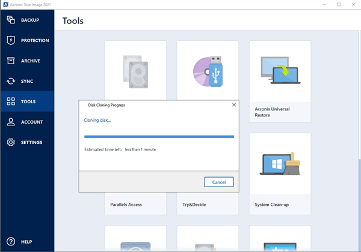Open the Settings gear icon
Image resolution: width=361 pixels, height=252 pixels.
coord(11,142)
